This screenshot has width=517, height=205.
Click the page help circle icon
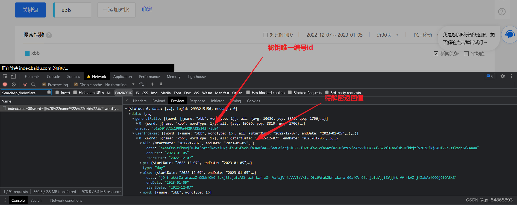click(502, 12)
